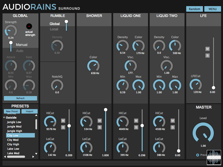
Task: Click the Liquid One level fader handle
Action: [142, 126]
